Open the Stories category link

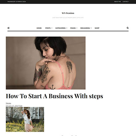(8, 103)
